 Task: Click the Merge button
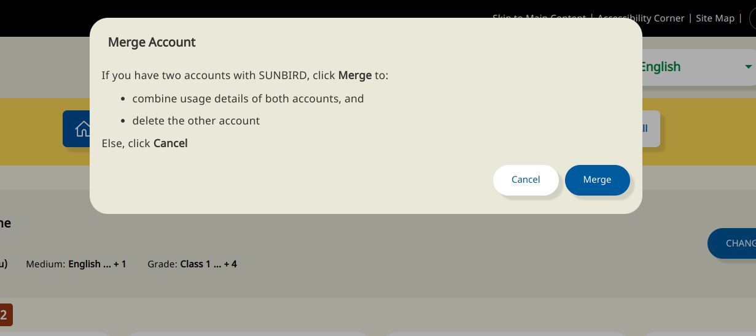(x=597, y=180)
